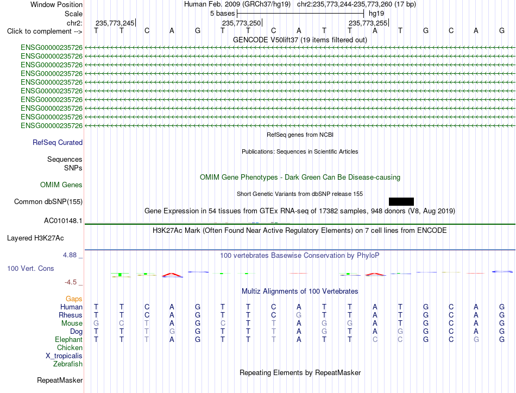Select the Human species label
This screenshot has height=393, width=516.
click(x=71, y=307)
